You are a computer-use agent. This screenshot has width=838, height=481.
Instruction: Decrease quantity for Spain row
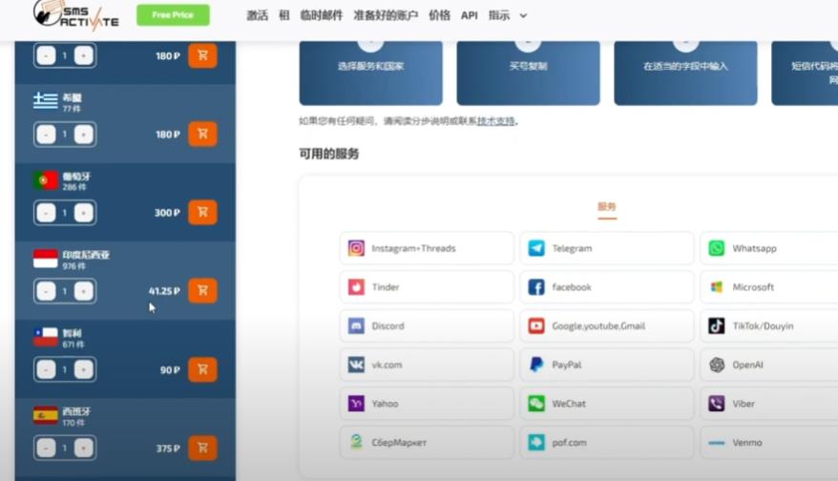[x=46, y=449]
